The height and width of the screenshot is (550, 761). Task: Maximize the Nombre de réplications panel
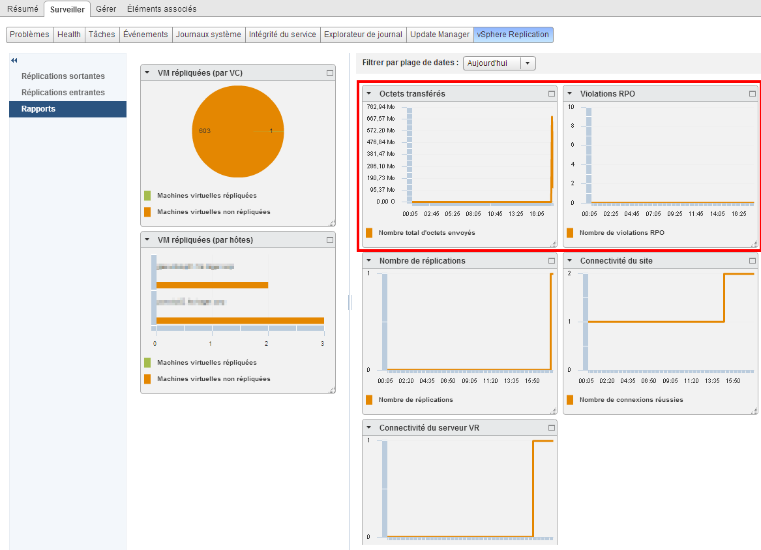(552, 261)
